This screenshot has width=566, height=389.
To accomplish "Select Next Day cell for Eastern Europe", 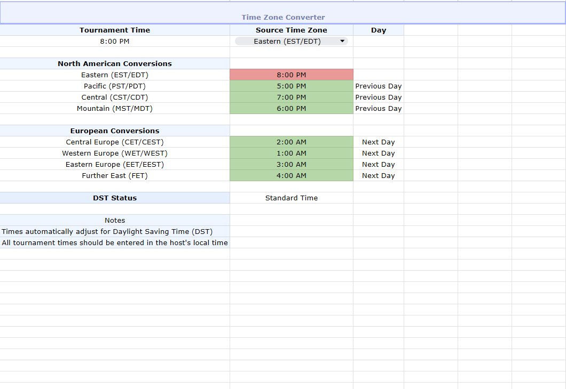I will (378, 164).
